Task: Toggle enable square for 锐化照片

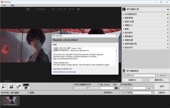Action: tap(168, 33)
